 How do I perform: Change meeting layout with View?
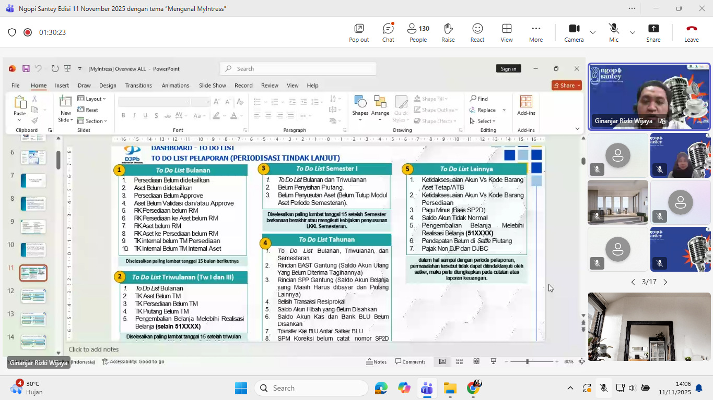(x=507, y=32)
